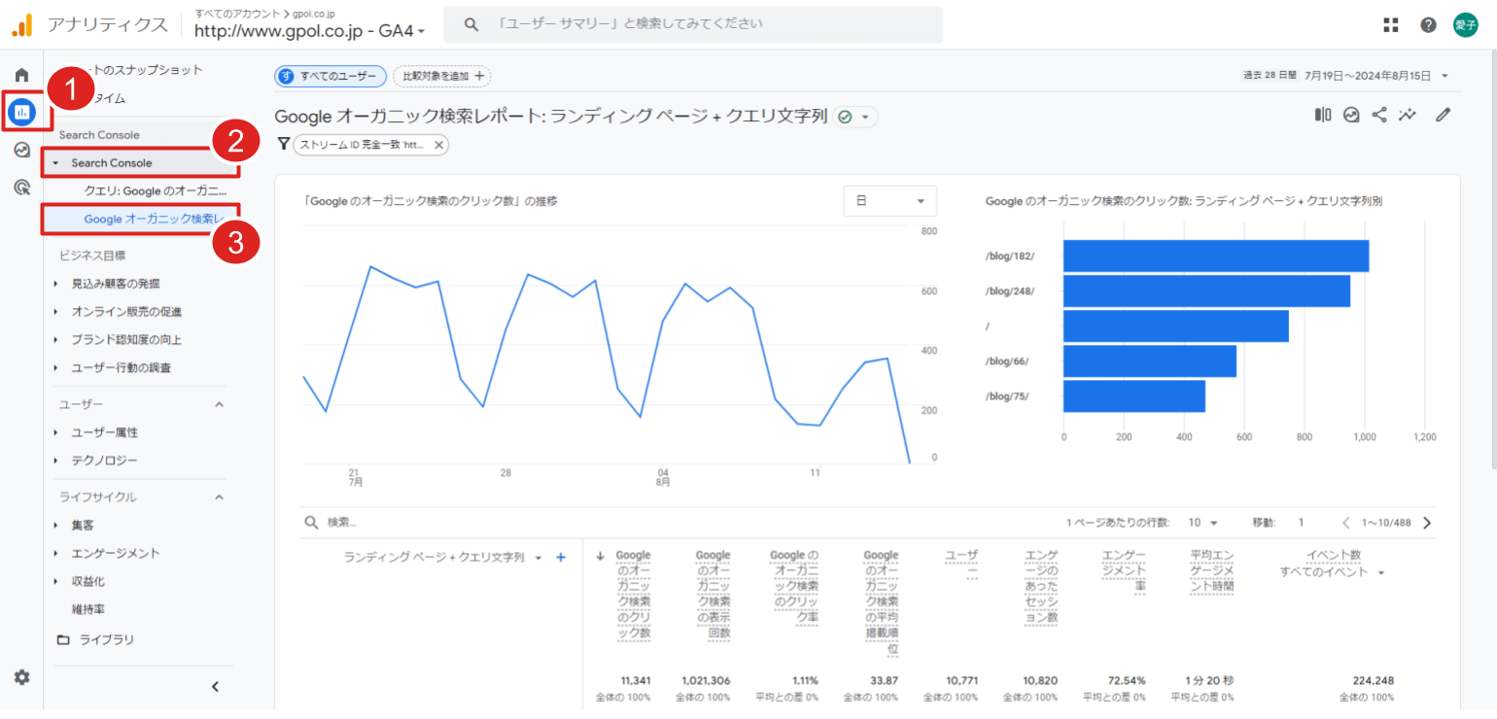Open the Reports icon in left rail

pos(21,112)
